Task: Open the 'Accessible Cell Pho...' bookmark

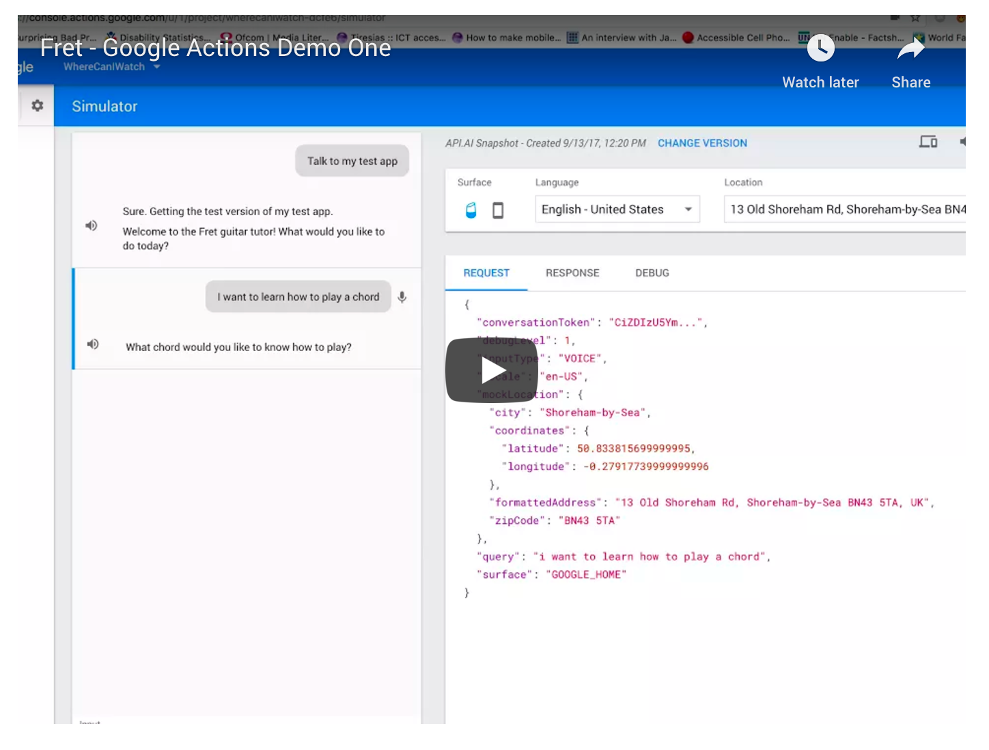Action: (736, 38)
